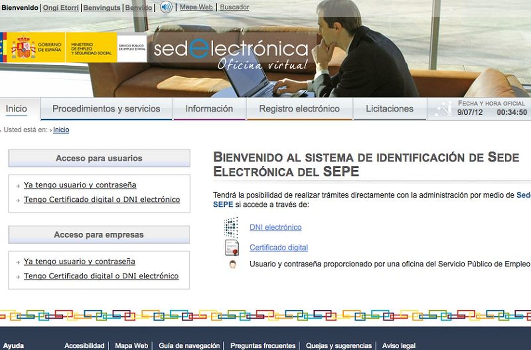Switch to the Información tab
The height and width of the screenshot is (350, 531).
[209, 109]
